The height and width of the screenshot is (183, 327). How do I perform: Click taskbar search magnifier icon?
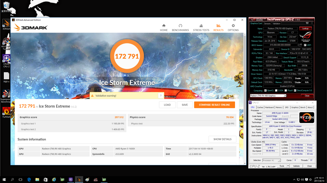pyautogui.click(x=12, y=179)
